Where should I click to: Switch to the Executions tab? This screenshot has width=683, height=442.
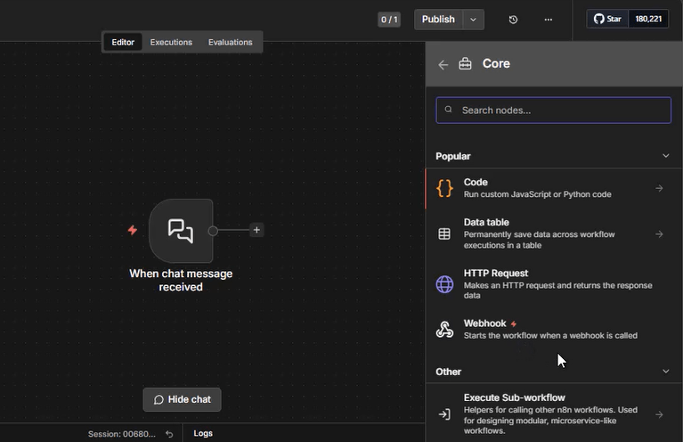pos(171,42)
